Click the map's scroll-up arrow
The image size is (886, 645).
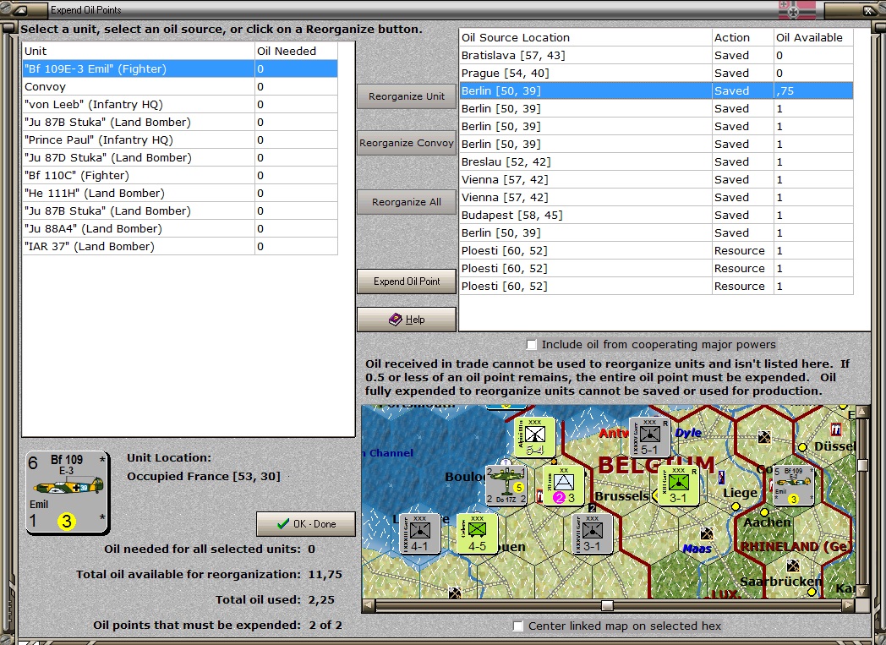[862, 412]
